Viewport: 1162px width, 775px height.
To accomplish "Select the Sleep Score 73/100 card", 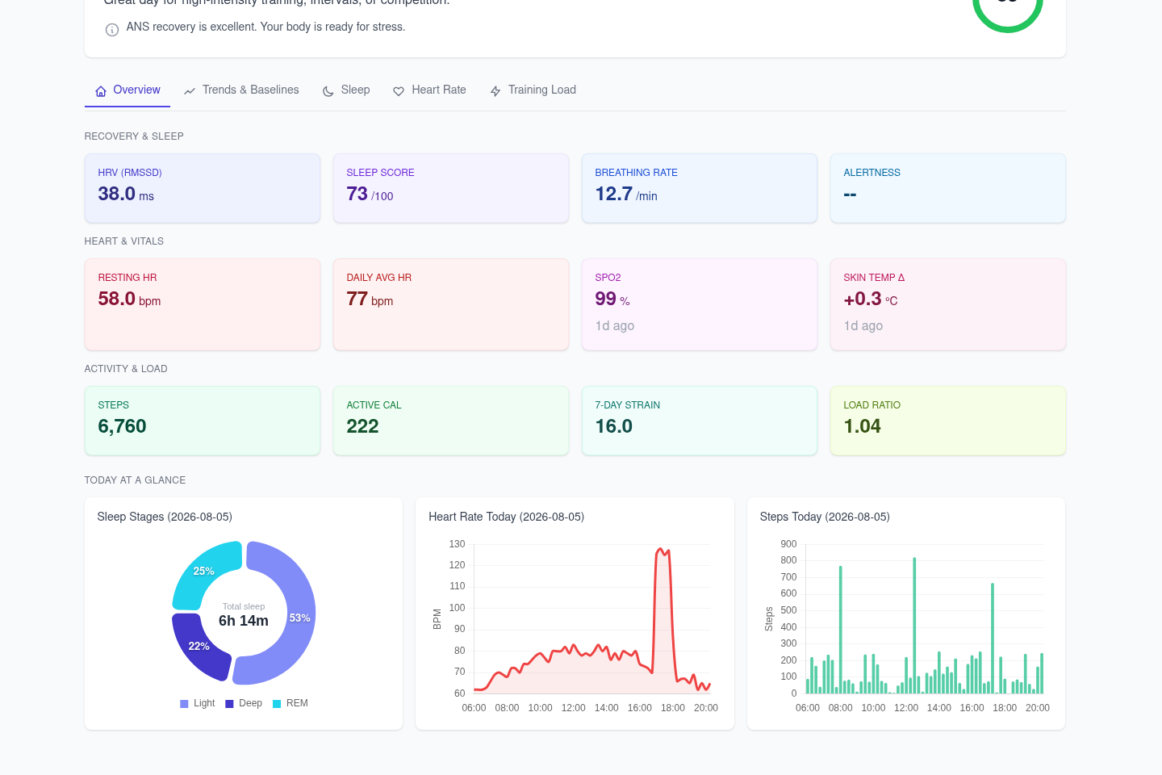I will coord(451,188).
